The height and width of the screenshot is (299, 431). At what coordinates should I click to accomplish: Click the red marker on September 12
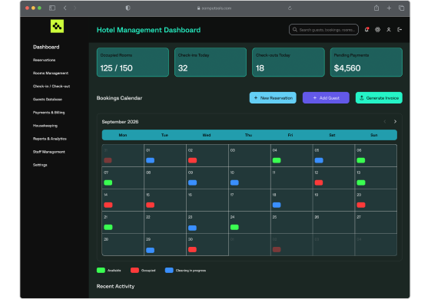click(x=319, y=182)
